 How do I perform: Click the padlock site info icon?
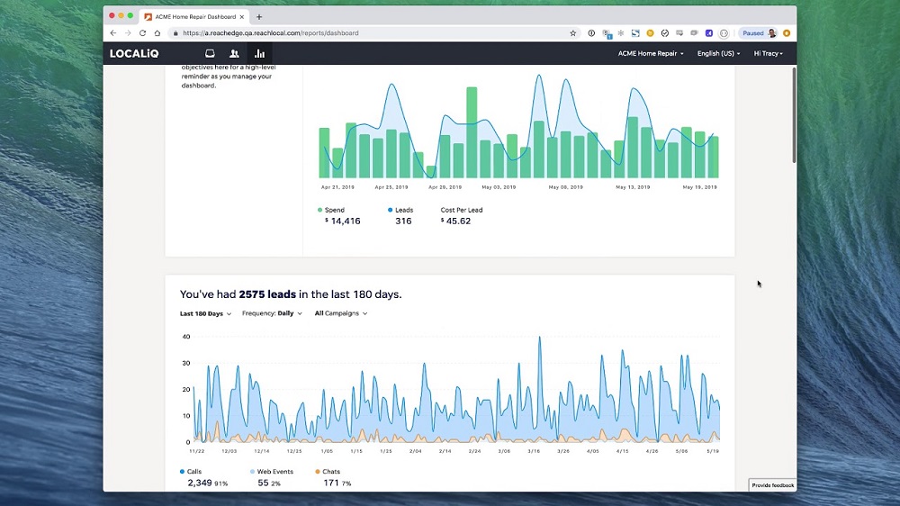click(175, 33)
